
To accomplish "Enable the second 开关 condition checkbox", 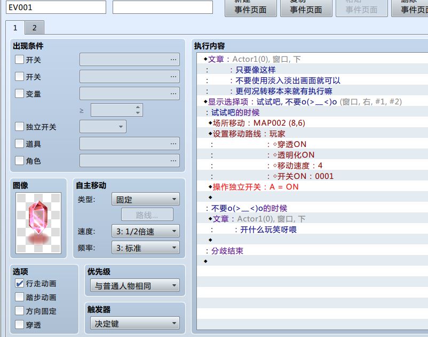I will point(19,77).
